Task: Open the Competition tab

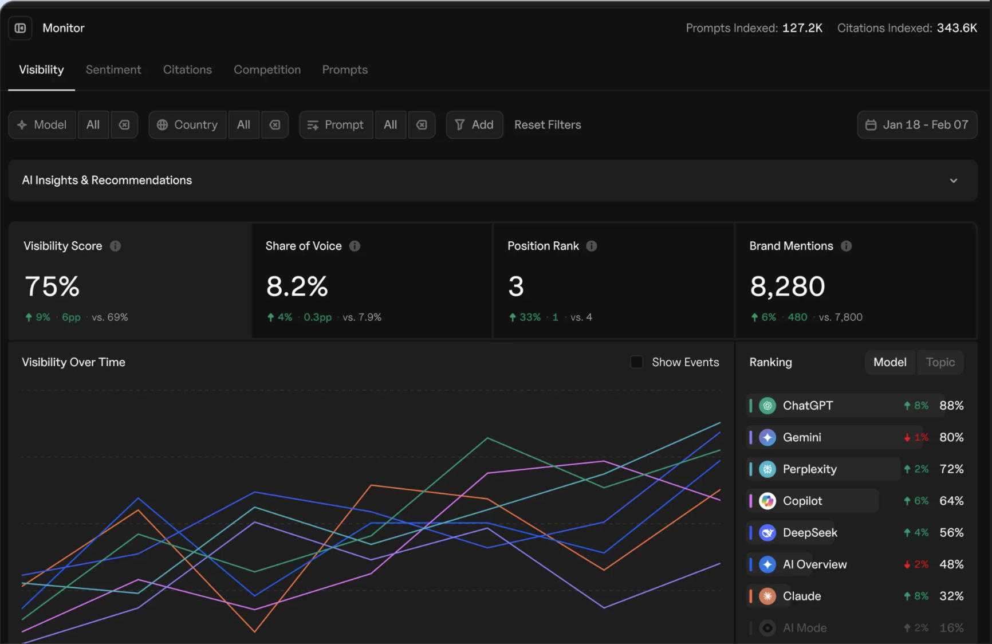Action: [x=267, y=70]
